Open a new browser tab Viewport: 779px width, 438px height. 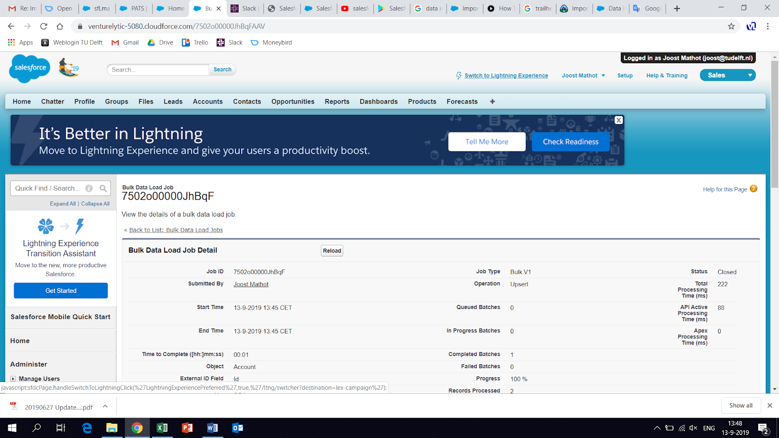[x=677, y=8]
